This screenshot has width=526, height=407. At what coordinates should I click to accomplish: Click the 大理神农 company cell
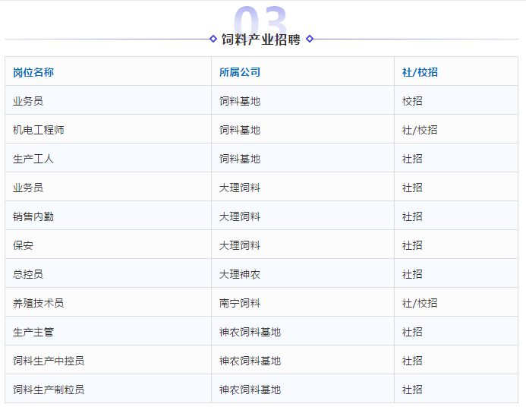tap(240, 274)
